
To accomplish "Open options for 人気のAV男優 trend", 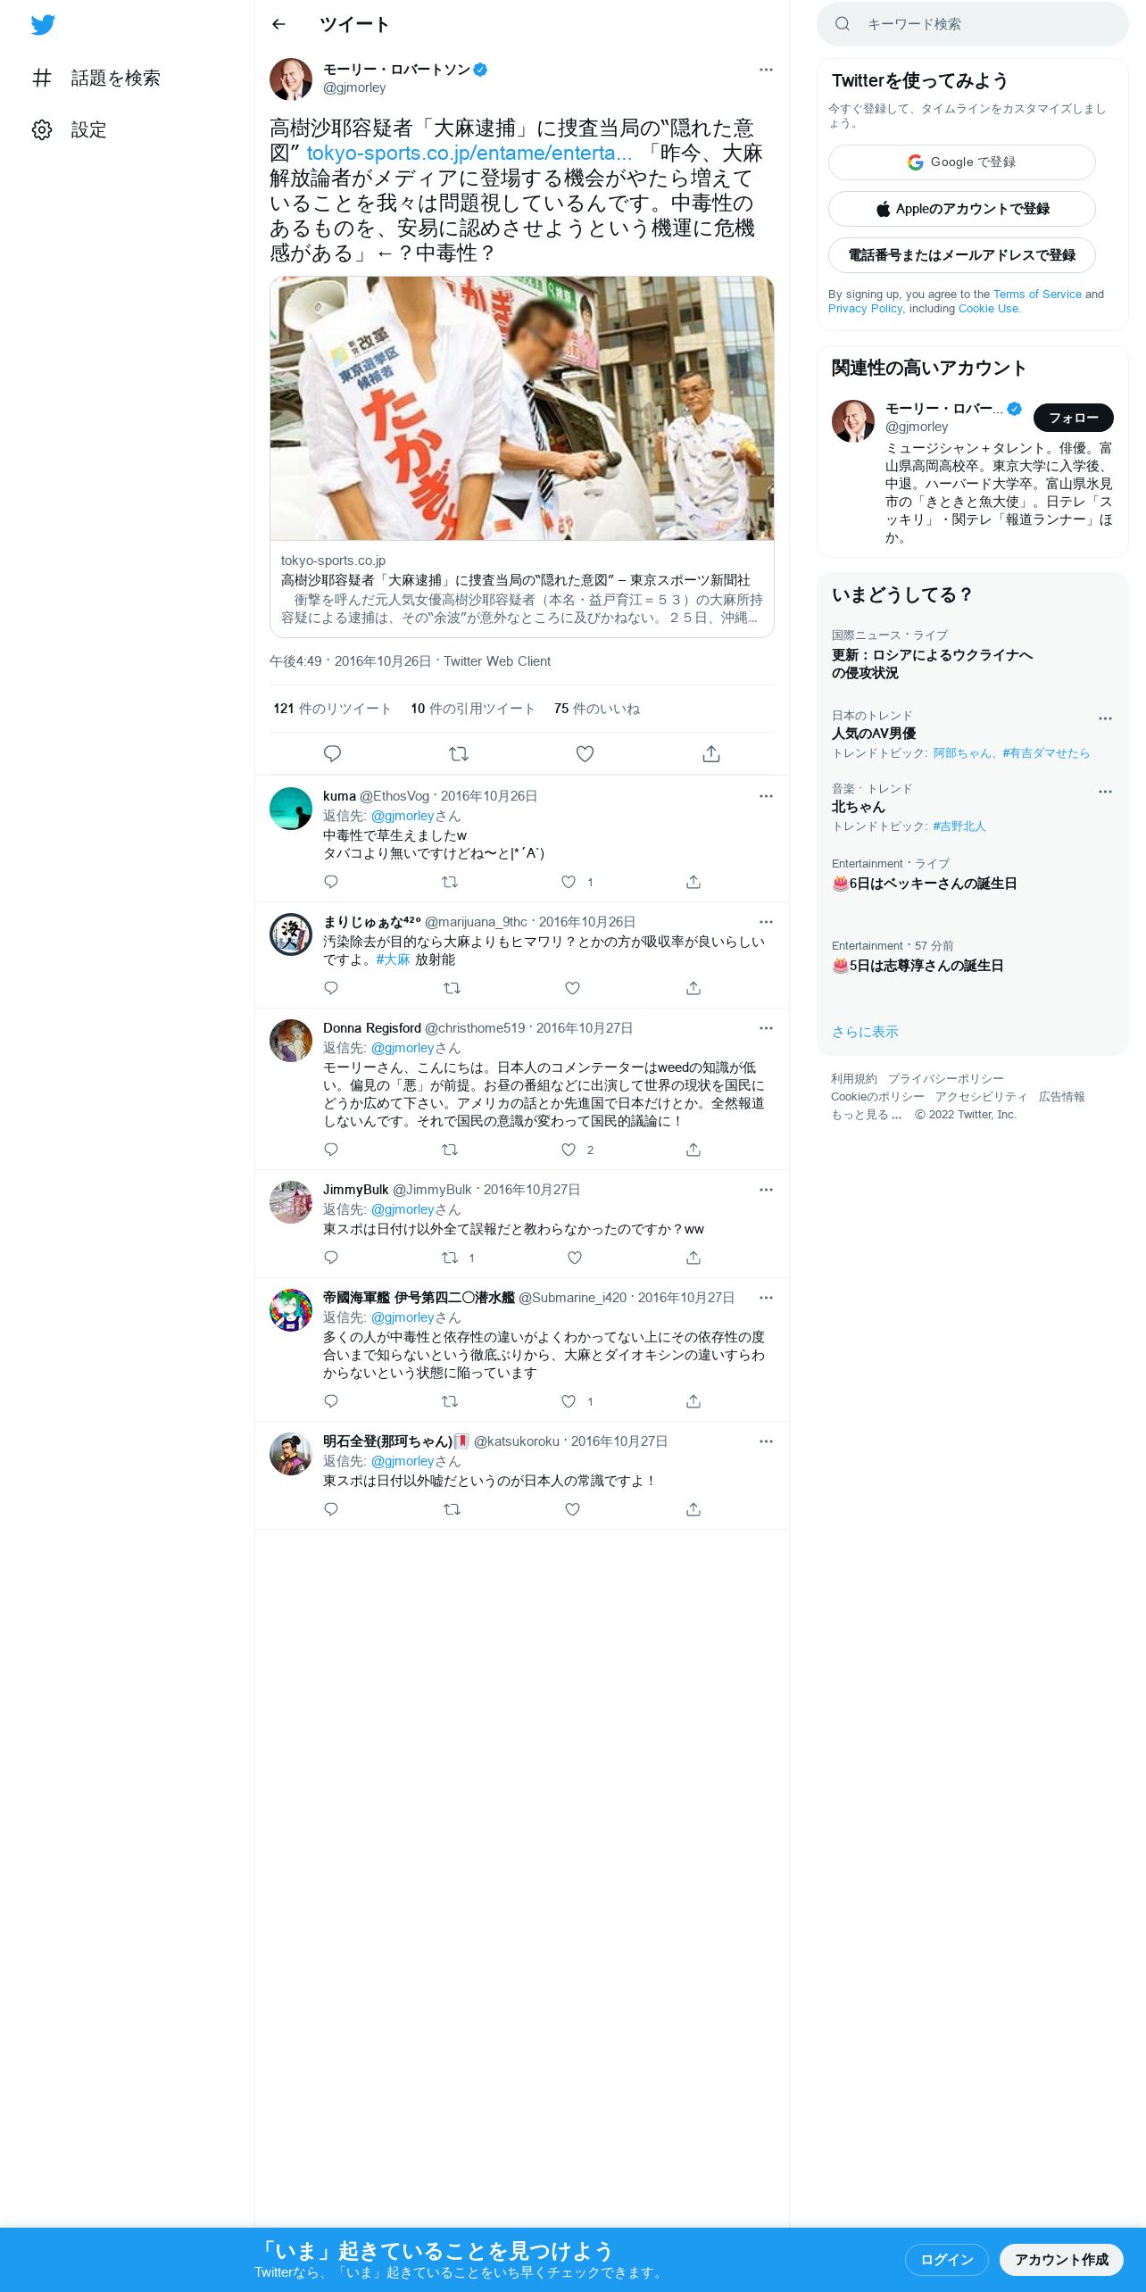I will click(x=1105, y=718).
